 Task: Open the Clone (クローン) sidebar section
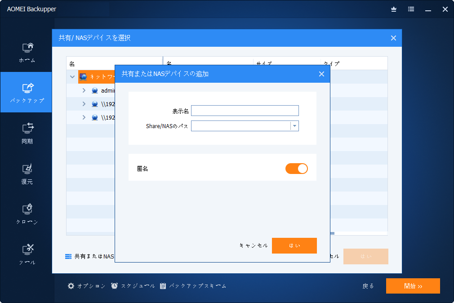[x=27, y=214]
